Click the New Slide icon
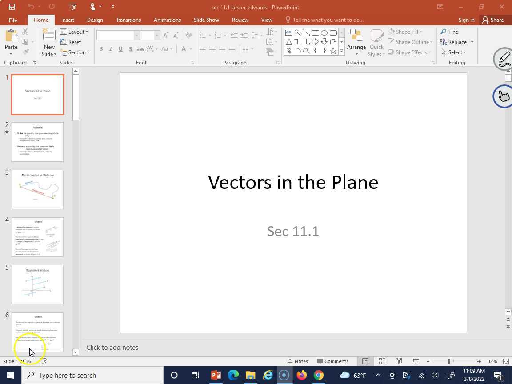Viewport: 512px width, 384px height. [49, 36]
